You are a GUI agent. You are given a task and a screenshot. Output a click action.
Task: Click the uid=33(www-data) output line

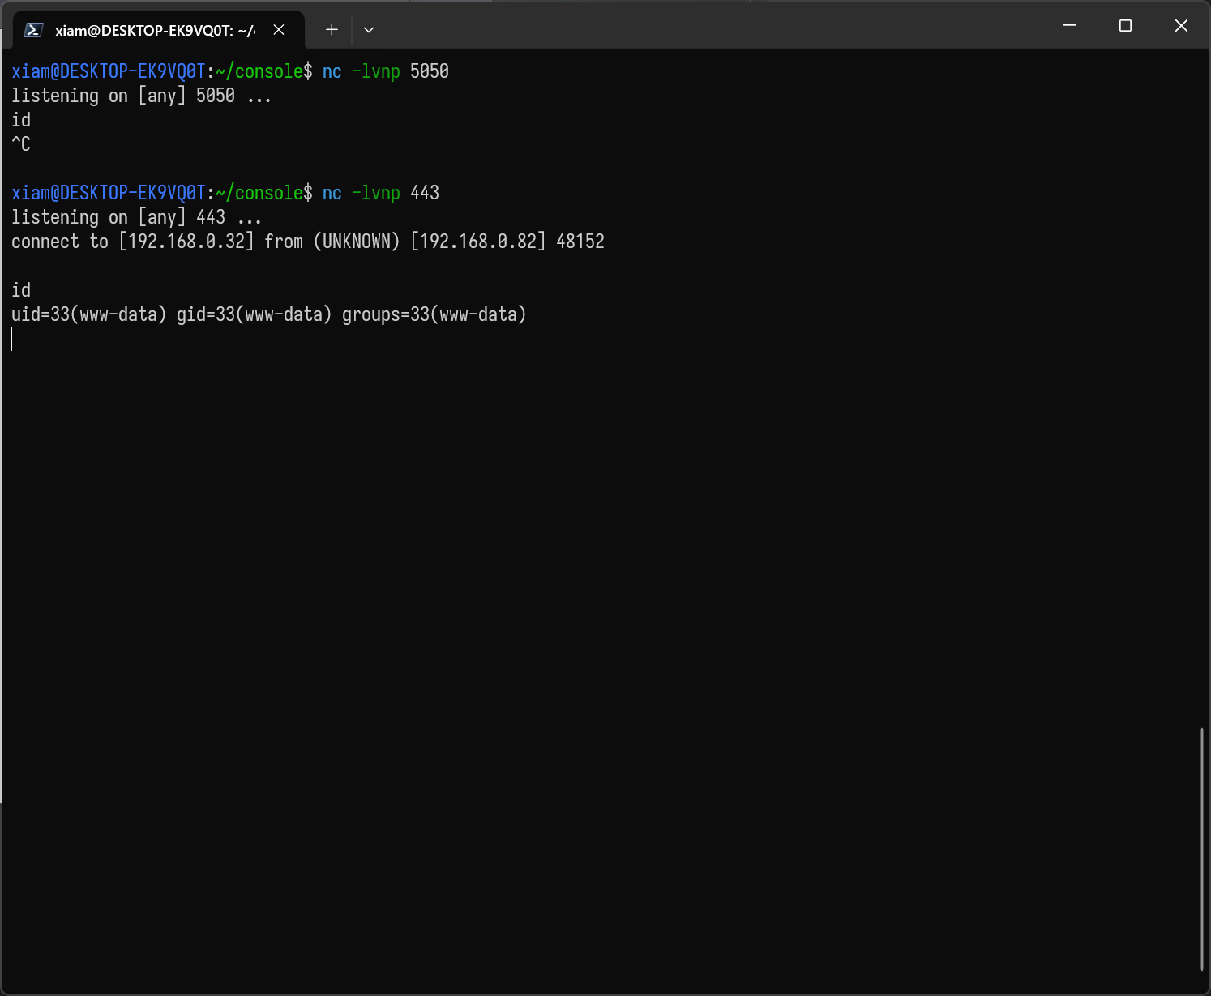[x=268, y=314]
